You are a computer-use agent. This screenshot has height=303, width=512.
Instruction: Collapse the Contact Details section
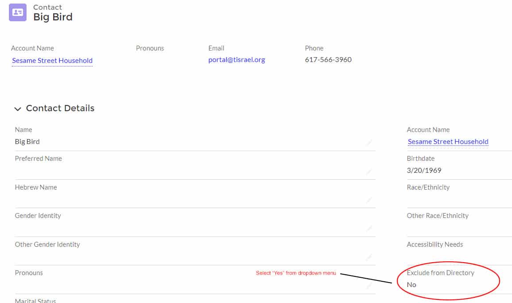click(x=17, y=109)
